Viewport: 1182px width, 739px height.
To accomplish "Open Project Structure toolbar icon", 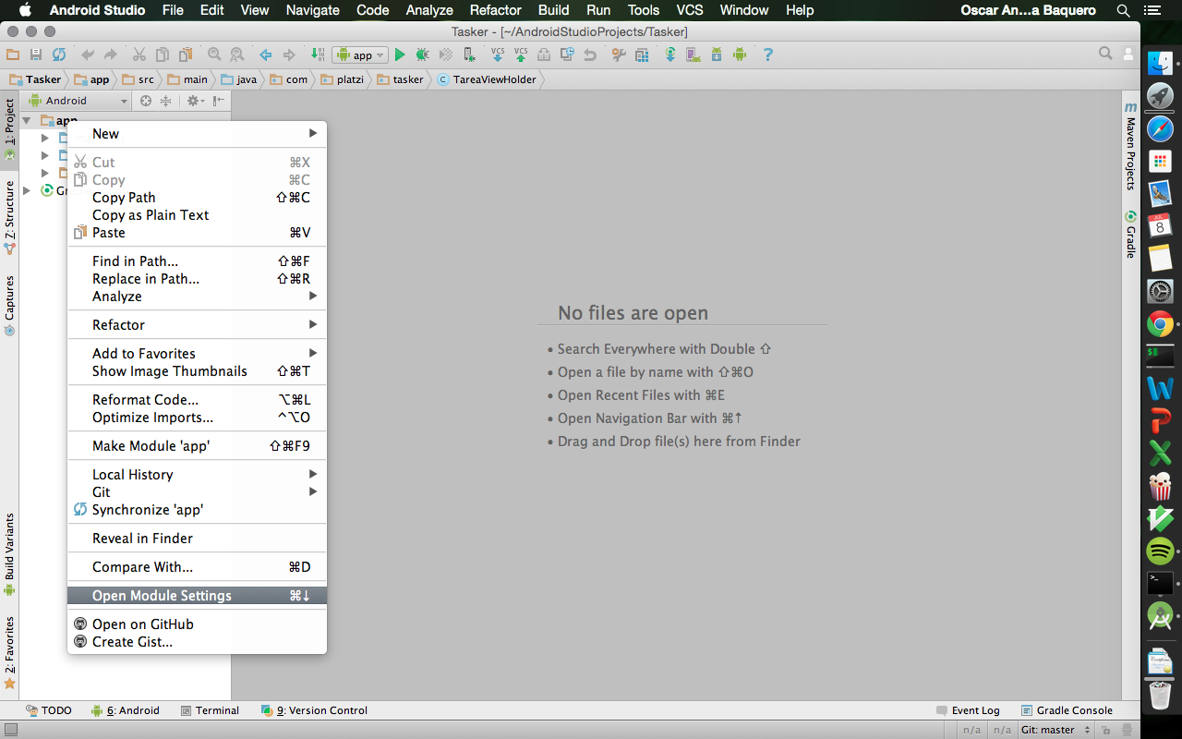I will pyautogui.click(x=641, y=55).
